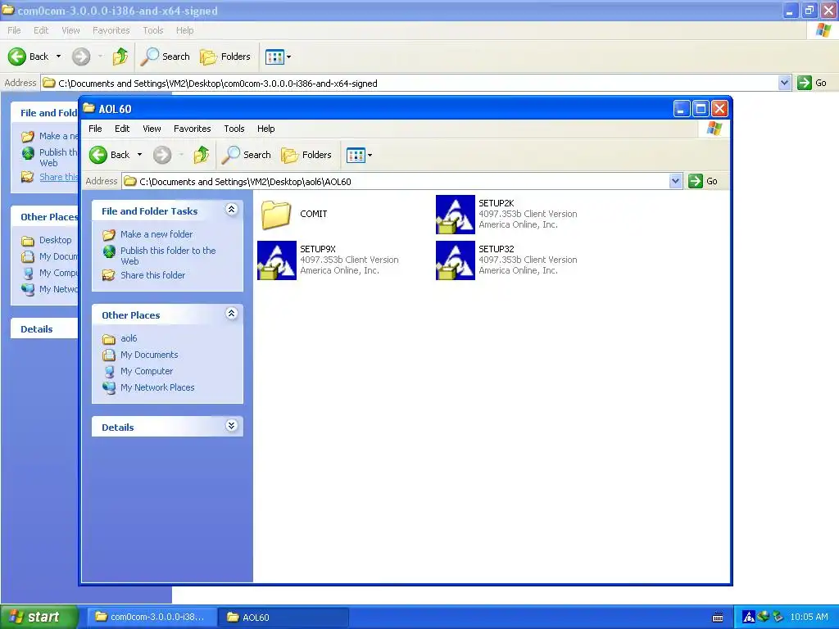
Task: Click AOL tray icon in system tray
Action: [749, 618]
